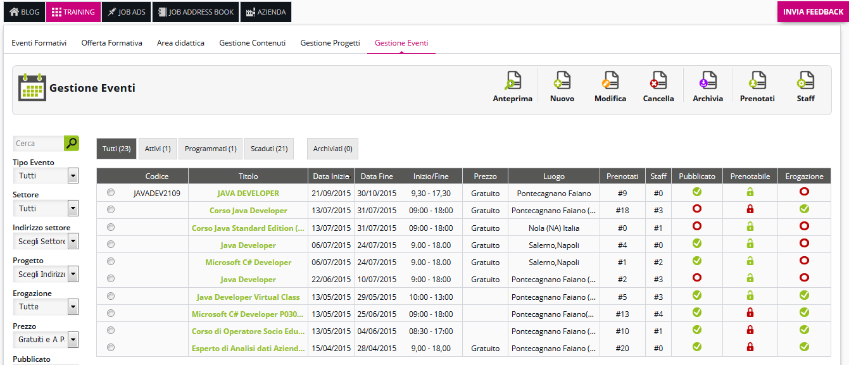The image size is (849, 365).
Task: Open Gestione Progetti tab
Action: pyautogui.click(x=330, y=43)
